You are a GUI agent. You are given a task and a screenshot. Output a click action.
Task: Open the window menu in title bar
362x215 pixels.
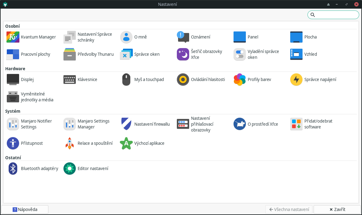[x=5, y=4]
